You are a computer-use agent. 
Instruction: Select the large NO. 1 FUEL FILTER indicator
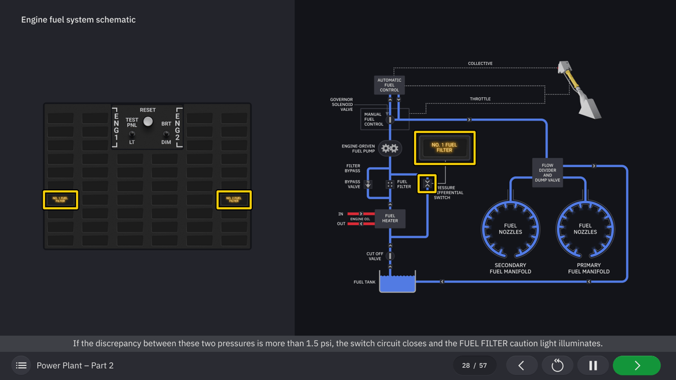pyautogui.click(x=444, y=148)
